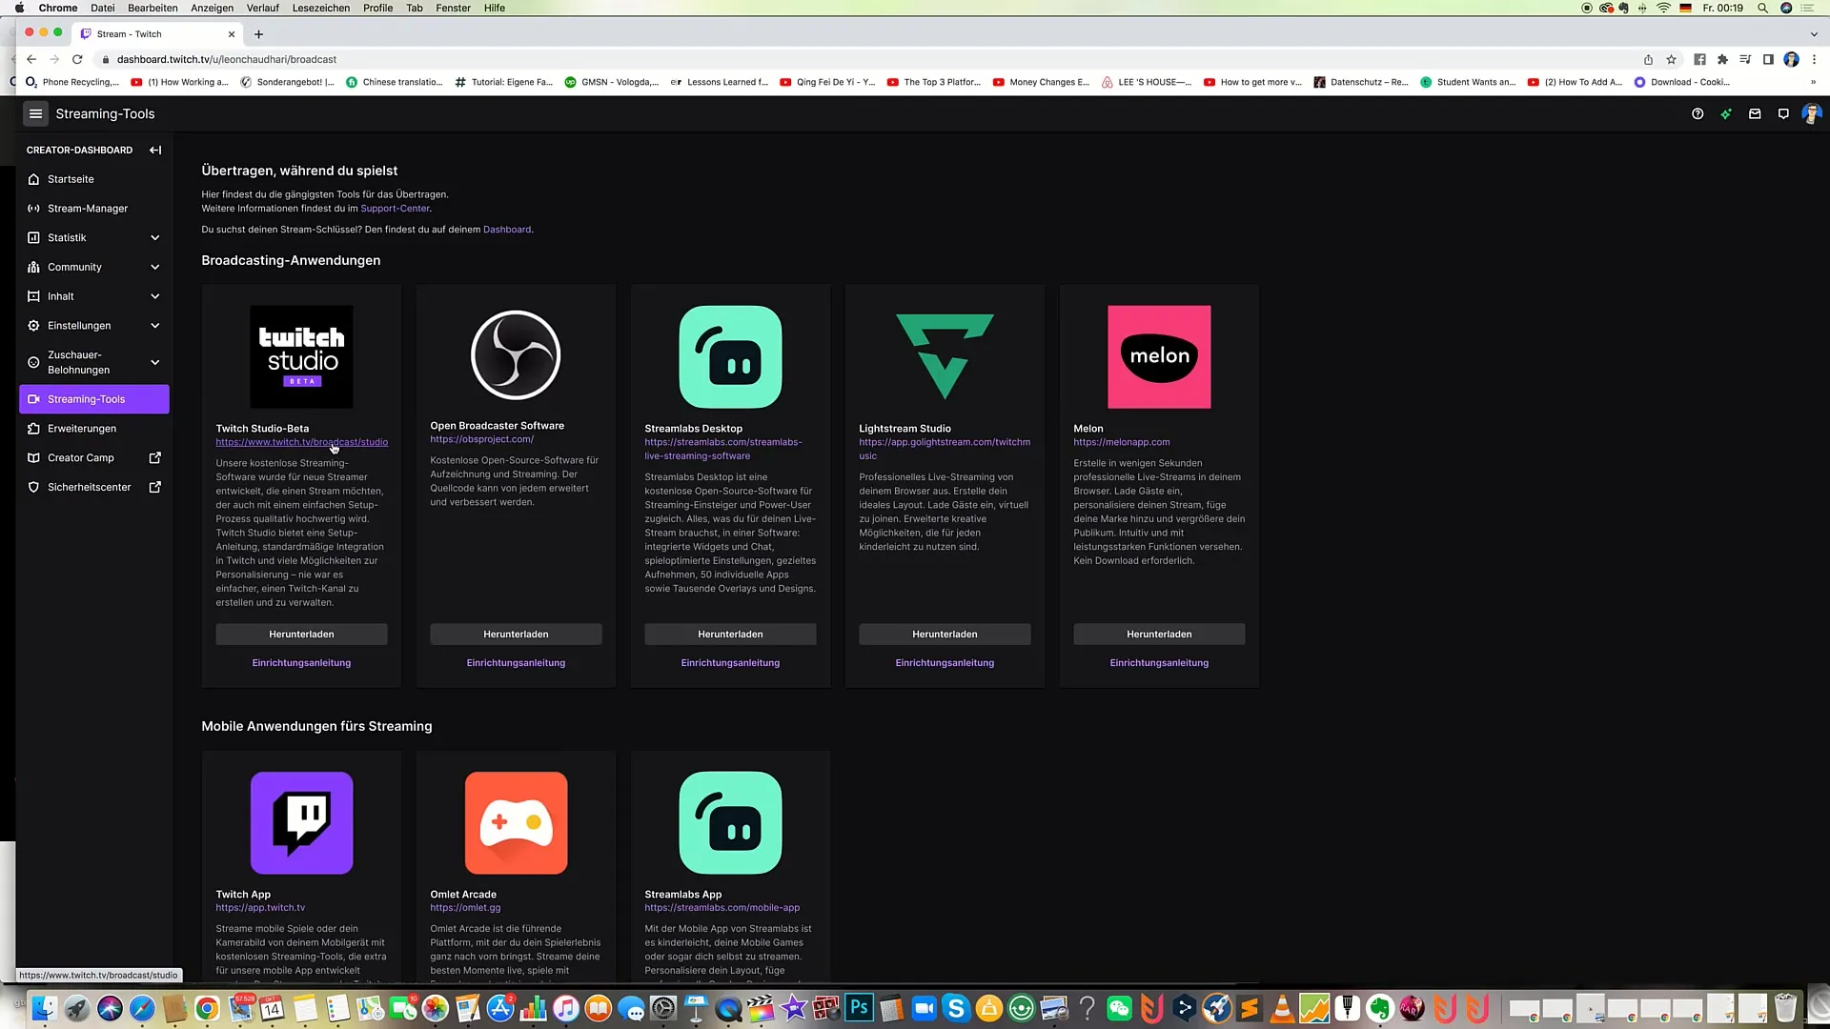Click the Dashboard hyperlink in intro text
Screen dimensions: 1830x1029
tap(506, 229)
